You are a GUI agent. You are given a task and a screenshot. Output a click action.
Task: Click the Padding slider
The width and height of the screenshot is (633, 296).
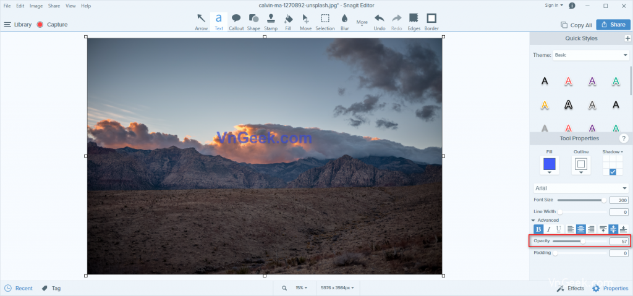point(579,253)
